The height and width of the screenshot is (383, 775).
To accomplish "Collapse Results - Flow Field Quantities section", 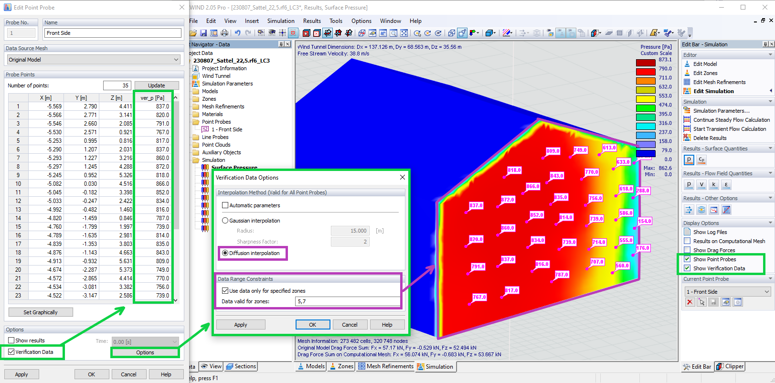I will pos(770,173).
